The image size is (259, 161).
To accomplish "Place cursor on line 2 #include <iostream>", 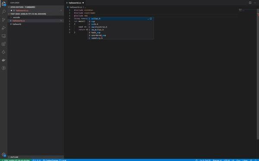I will coord(85,13).
